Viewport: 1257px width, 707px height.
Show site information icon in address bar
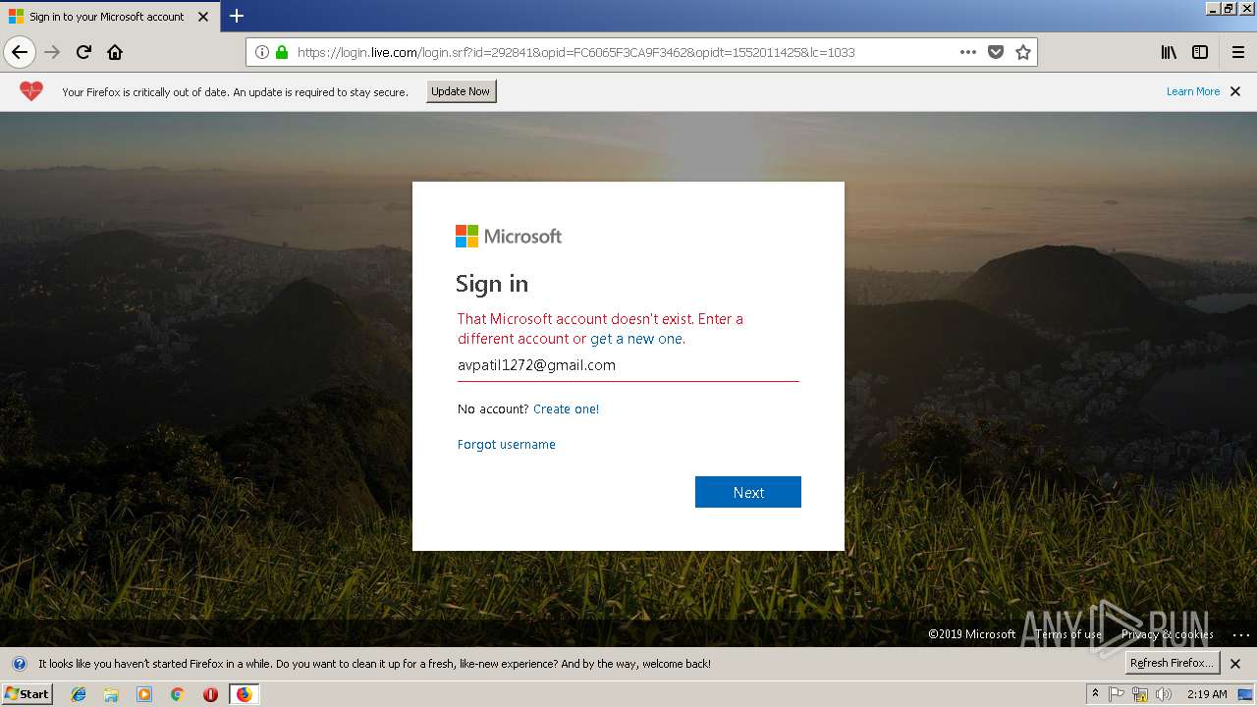[x=261, y=52]
